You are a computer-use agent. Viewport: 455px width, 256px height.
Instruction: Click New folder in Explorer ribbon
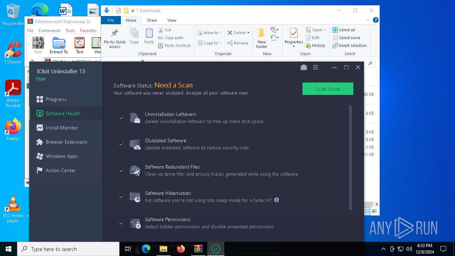click(262, 38)
